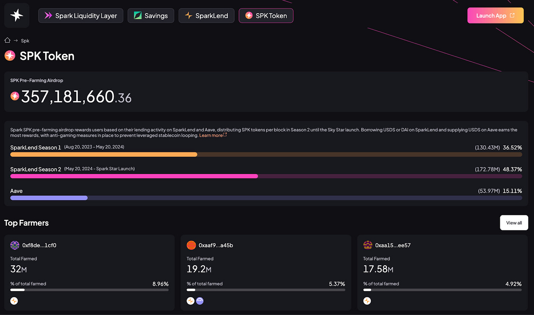Open the Learn more link
The height and width of the screenshot is (315, 534).
pyautogui.click(x=211, y=136)
